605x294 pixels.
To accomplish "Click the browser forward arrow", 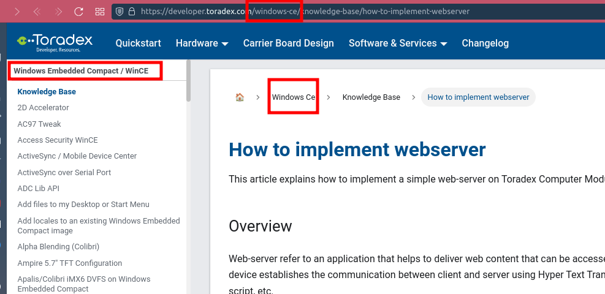I will (17, 12).
